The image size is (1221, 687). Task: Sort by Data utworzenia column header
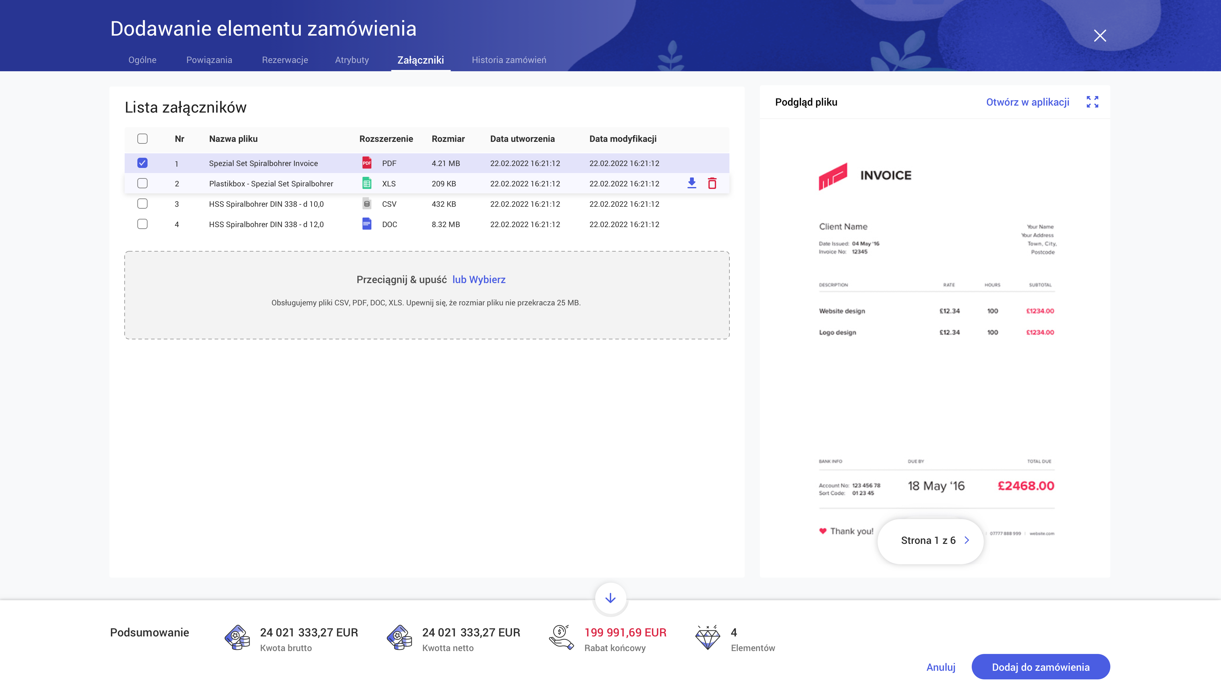522,139
